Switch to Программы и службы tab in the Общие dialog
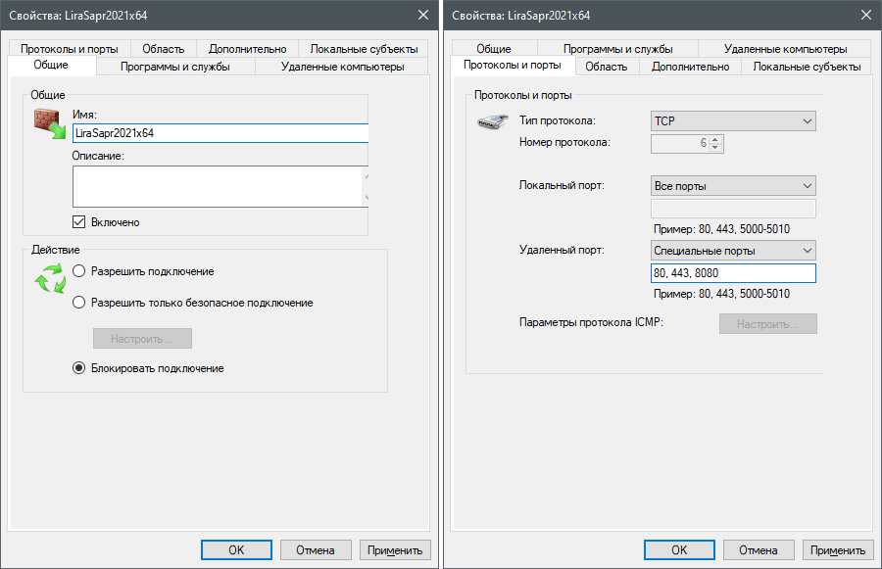This screenshot has width=882, height=569. 175,67
